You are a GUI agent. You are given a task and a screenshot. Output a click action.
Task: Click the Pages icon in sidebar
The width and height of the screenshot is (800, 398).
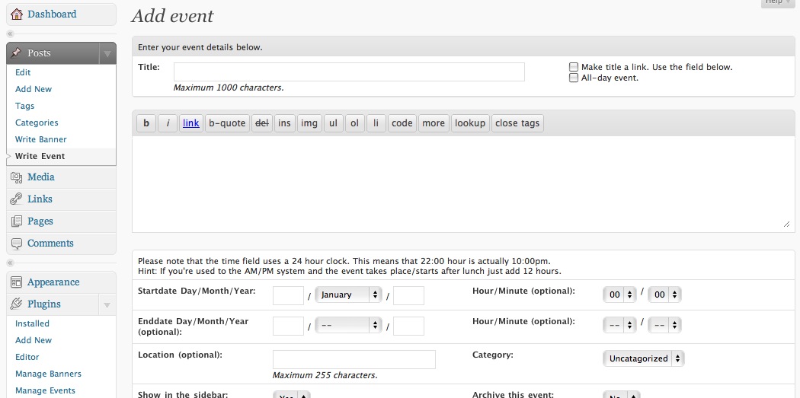coord(17,221)
